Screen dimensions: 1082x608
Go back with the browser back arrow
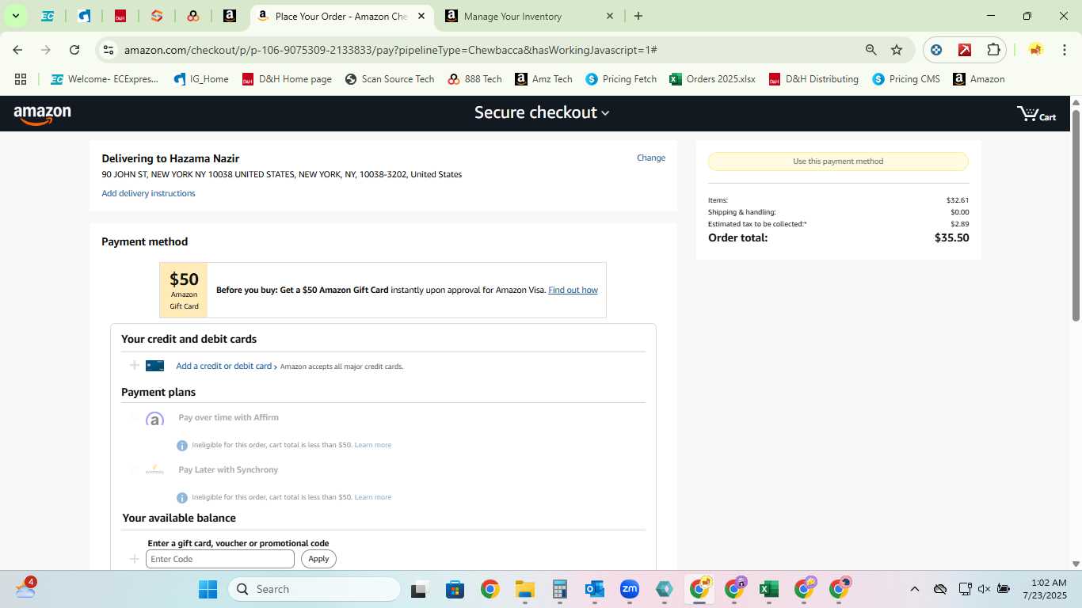17,50
